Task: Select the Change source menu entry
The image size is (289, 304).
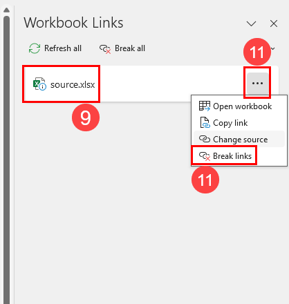Action: [239, 140]
